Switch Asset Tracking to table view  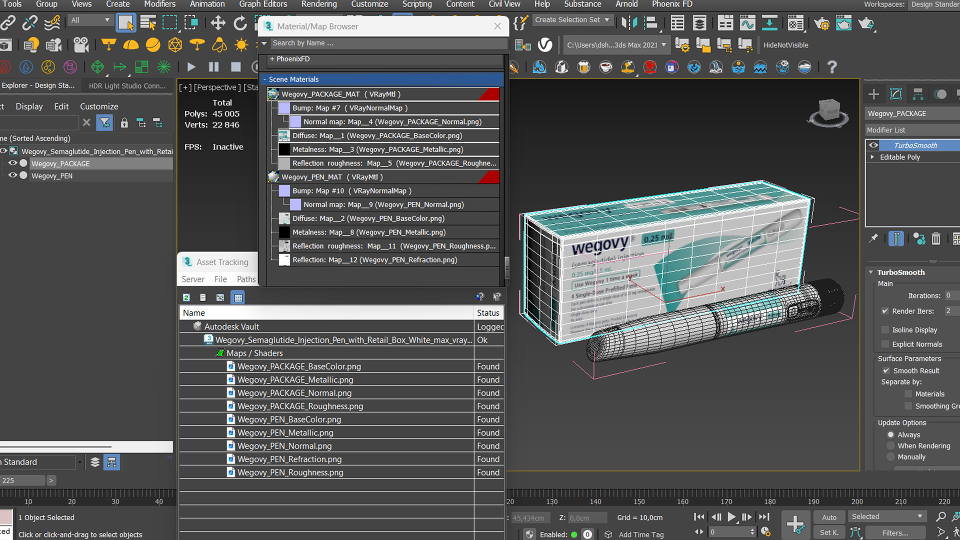(x=238, y=297)
